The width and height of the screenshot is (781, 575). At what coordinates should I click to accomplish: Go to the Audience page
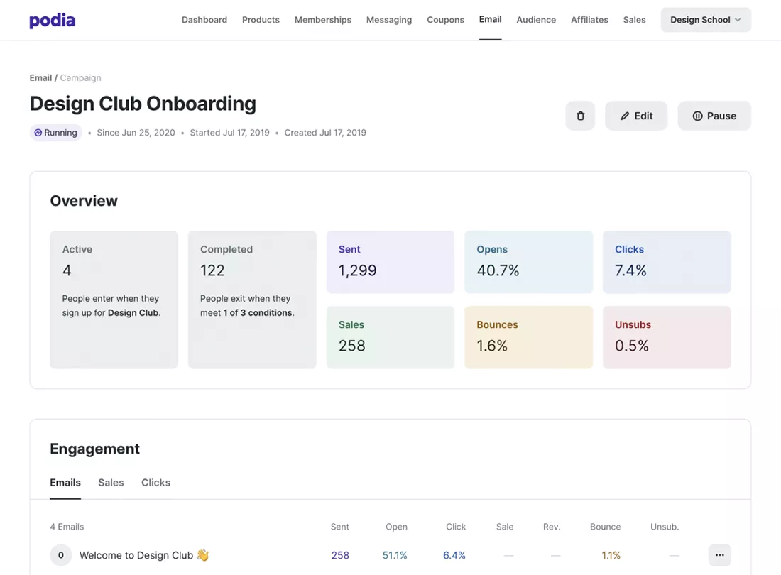coord(536,20)
